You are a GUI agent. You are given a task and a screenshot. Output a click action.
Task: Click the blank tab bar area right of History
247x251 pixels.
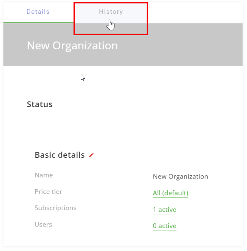tap(195, 12)
